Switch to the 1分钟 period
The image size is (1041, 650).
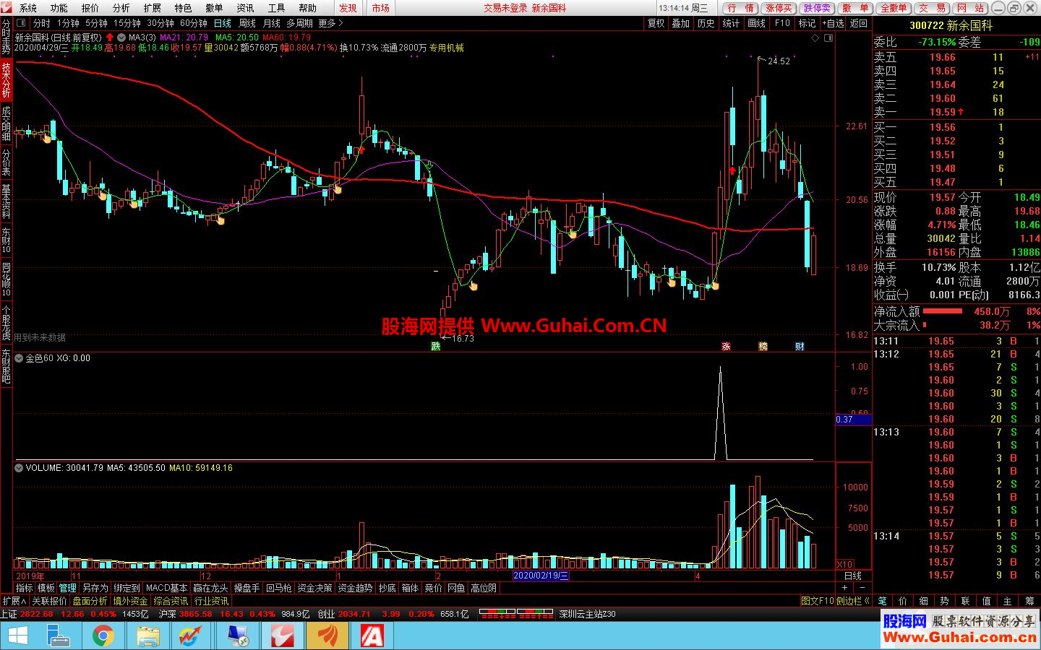pos(69,23)
